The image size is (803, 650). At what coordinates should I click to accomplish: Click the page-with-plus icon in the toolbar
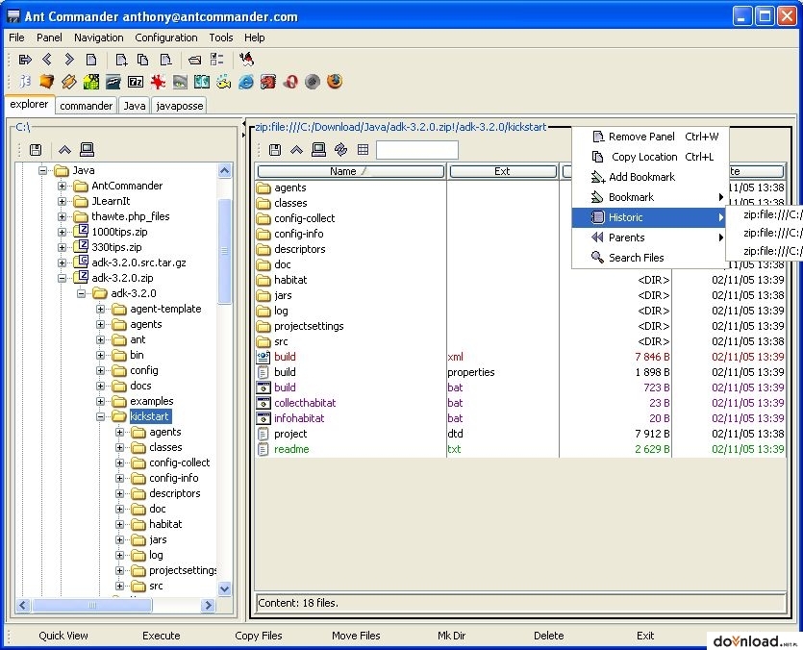(121, 60)
